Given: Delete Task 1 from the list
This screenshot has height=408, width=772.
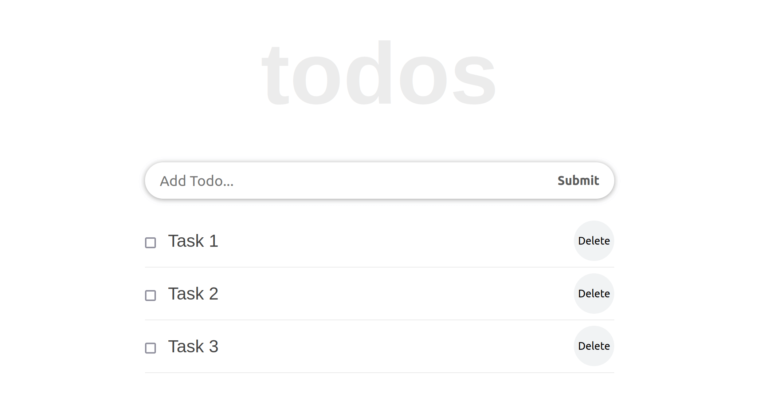Looking at the screenshot, I should click(593, 241).
